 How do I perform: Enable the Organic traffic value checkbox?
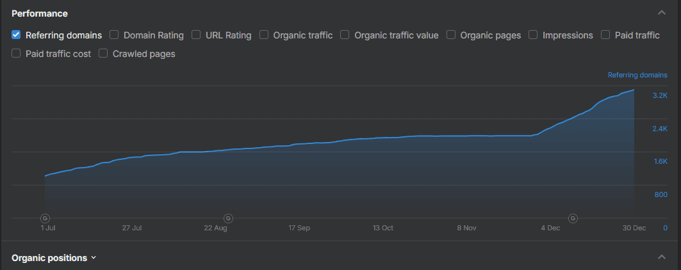(345, 35)
